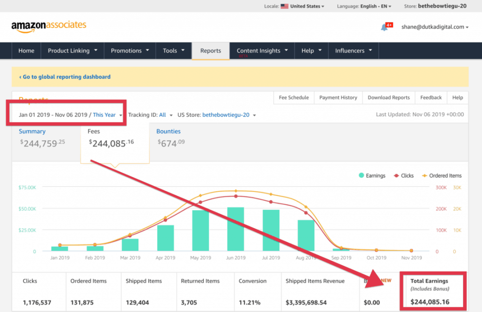Click Download Reports
Image resolution: width=482 pixels, height=312 pixels.
pos(389,97)
